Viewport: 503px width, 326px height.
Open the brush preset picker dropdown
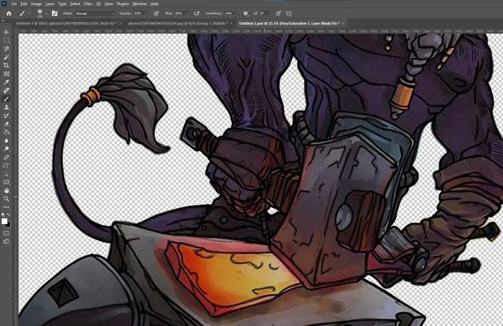tap(46, 13)
